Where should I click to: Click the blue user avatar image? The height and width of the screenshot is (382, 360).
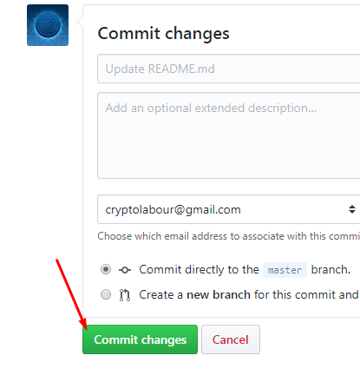coord(48,25)
